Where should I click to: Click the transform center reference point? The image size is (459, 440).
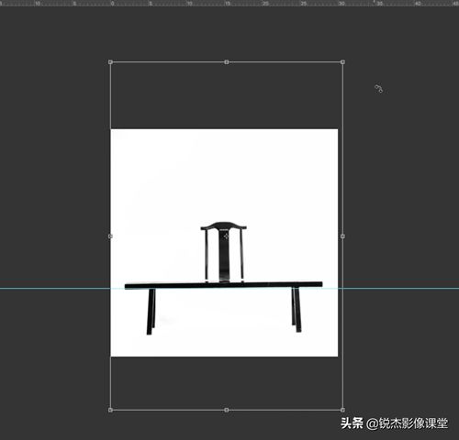pos(226,236)
